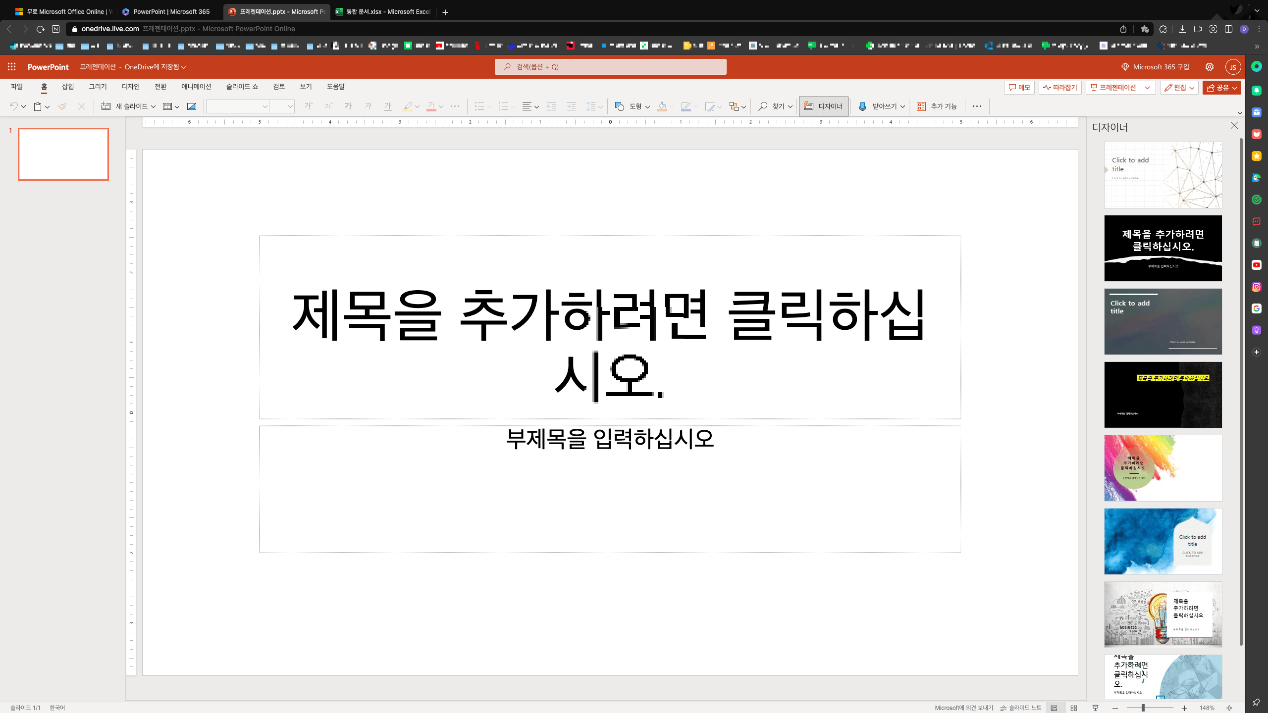Open the Dictate (받아쓰기) microphone tool
The height and width of the screenshot is (713, 1268).
tap(862, 106)
